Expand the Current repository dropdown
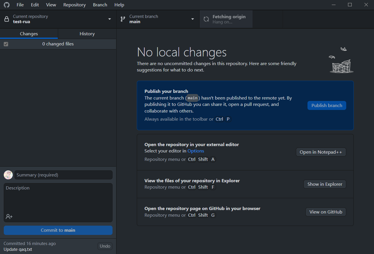 pyautogui.click(x=109, y=19)
